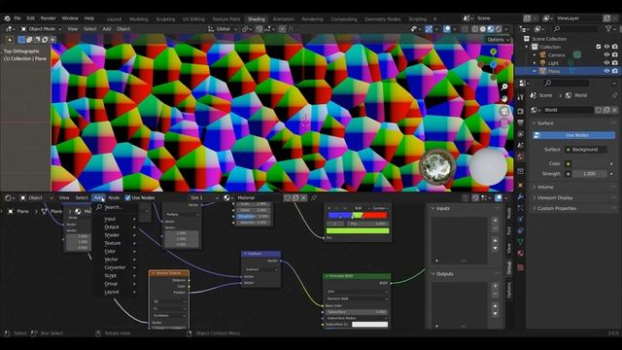Viewport: 622px width, 350px height.
Task: Open the Tool properties tab icon
Action: [x=521, y=97]
